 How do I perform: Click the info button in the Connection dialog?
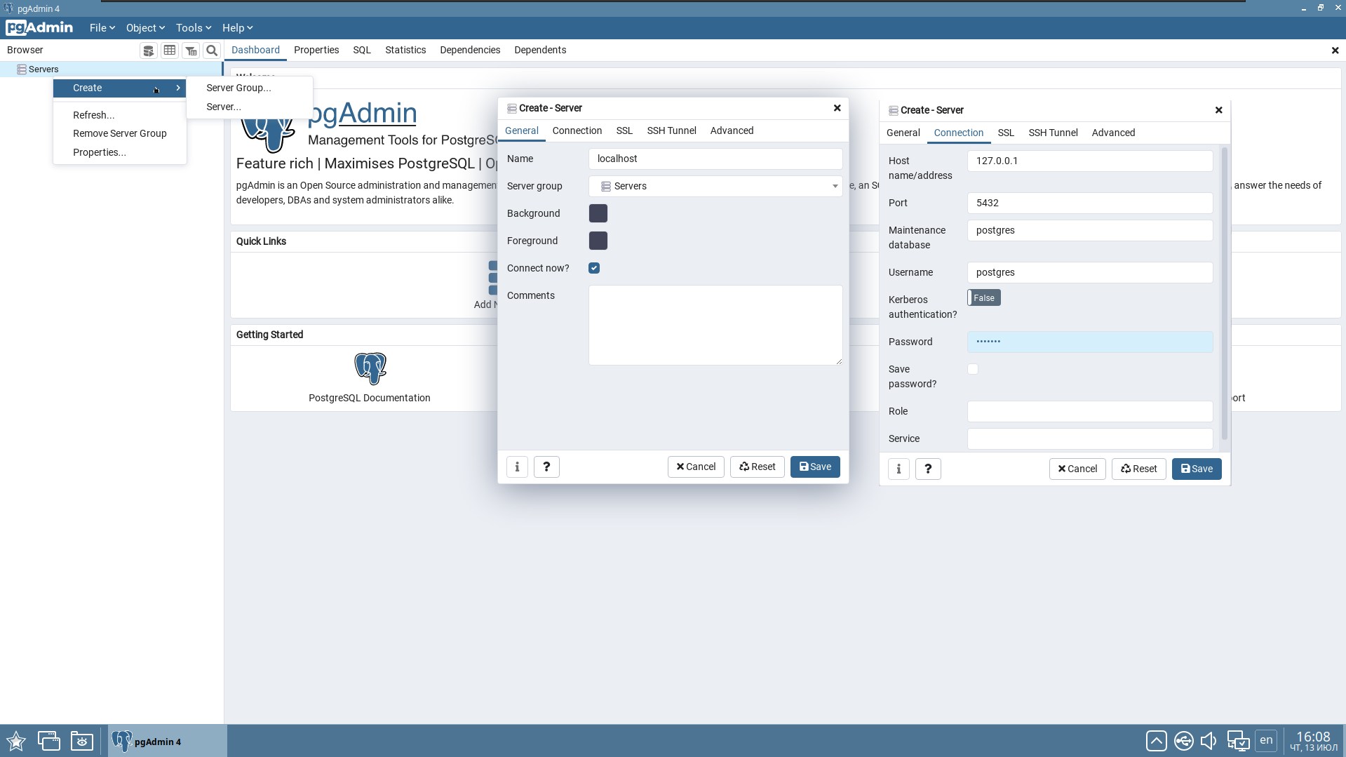pyautogui.click(x=899, y=469)
